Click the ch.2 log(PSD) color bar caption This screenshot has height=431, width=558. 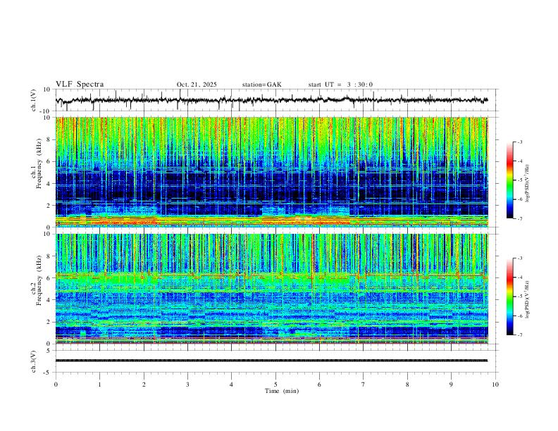click(x=528, y=299)
